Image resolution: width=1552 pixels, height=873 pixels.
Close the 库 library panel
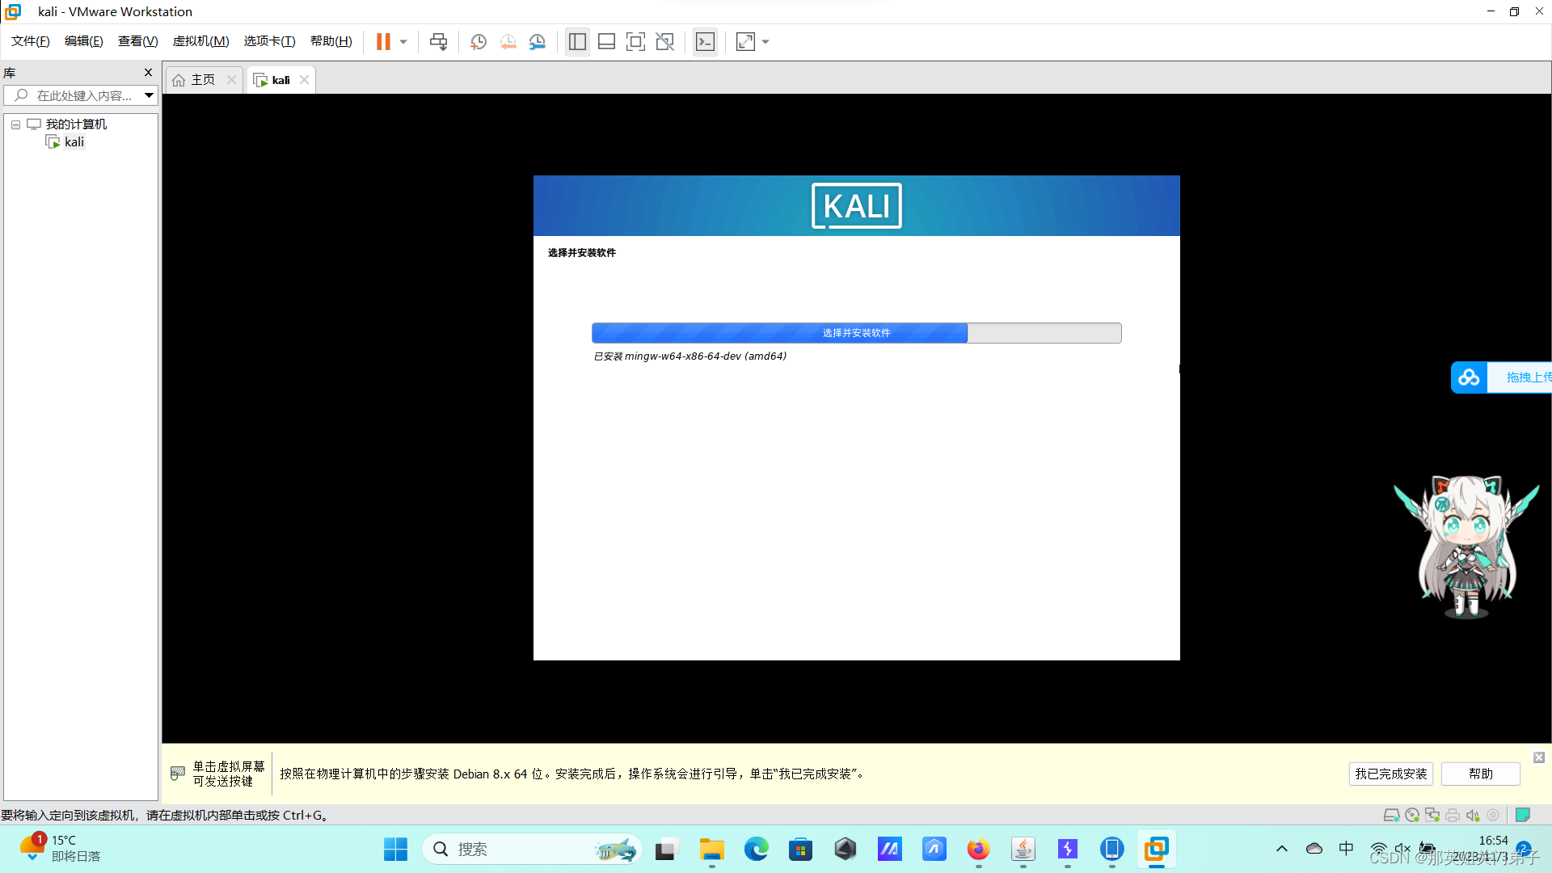pyautogui.click(x=148, y=73)
